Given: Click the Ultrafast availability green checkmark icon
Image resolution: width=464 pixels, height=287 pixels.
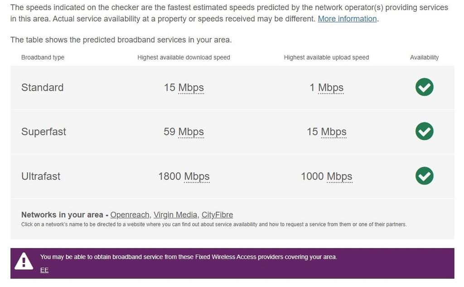Looking at the screenshot, I should [x=424, y=176].
